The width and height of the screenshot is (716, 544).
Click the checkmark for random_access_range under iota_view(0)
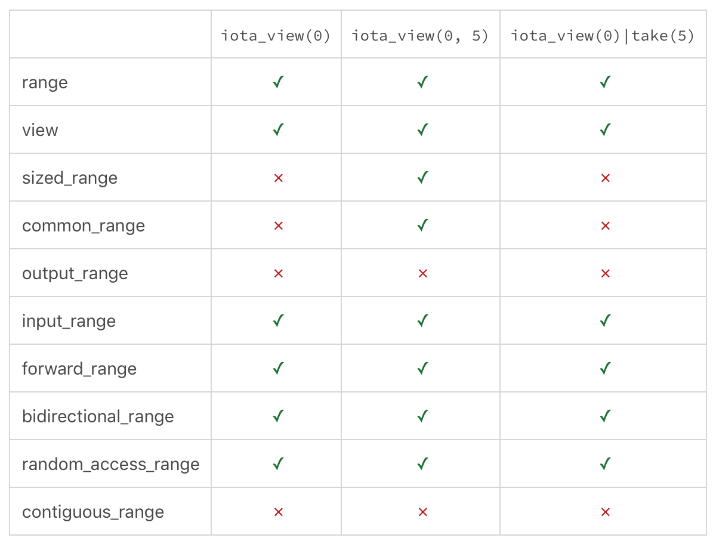pyautogui.click(x=277, y=463)
